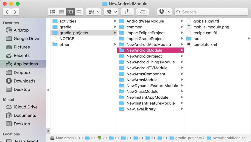251x142 pixels.
Task: Select the globals.xml.ftl file
Action: pyautogui.click(x=217, y=21)
